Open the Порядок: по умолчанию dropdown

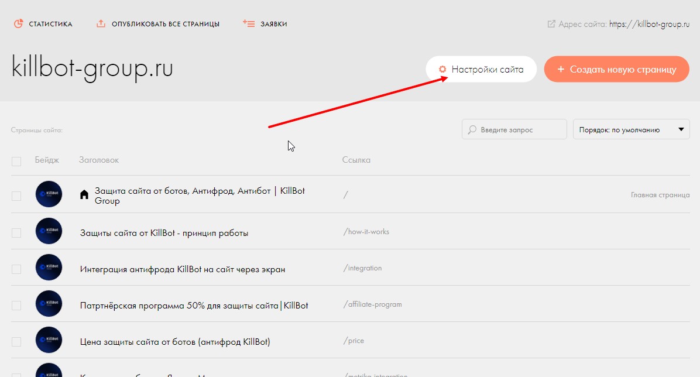(x=632, y=129)
